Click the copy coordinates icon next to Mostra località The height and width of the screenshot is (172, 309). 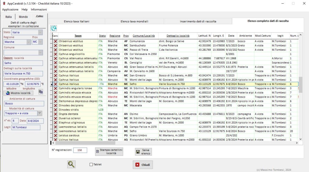41,92
